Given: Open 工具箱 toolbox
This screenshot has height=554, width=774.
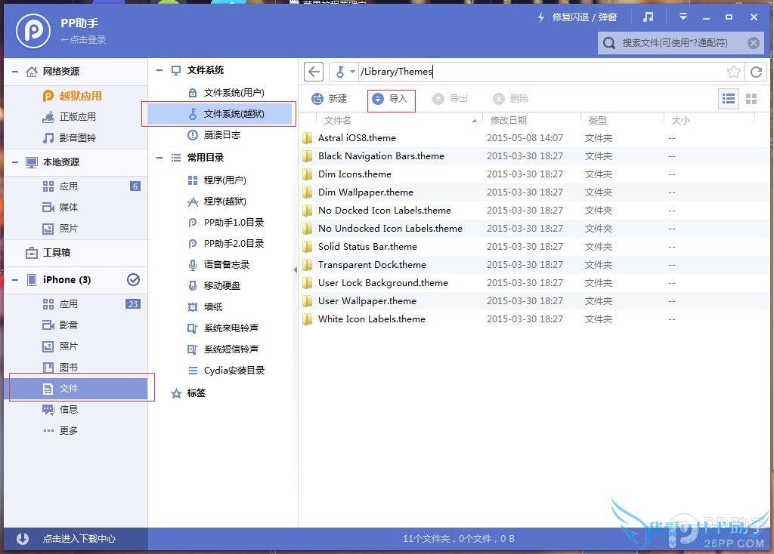Looking at the screenshot, I should click(x=76, y=253).
